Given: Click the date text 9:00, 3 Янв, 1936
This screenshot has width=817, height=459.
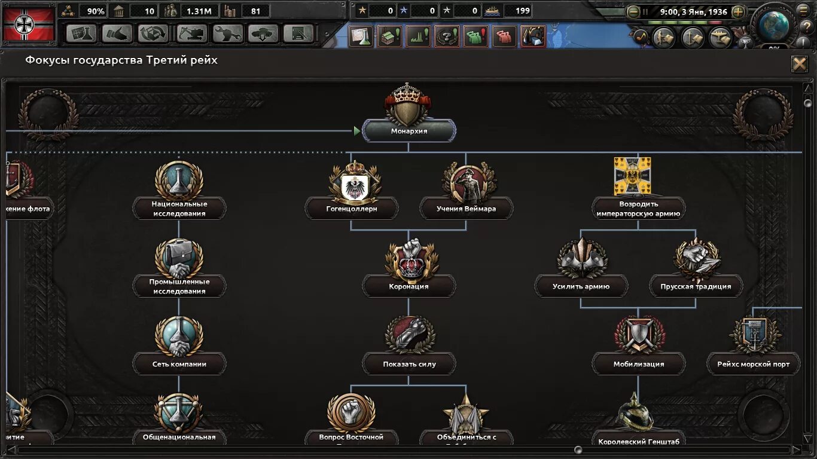Looking at the screenshot, I should [693, 12].
